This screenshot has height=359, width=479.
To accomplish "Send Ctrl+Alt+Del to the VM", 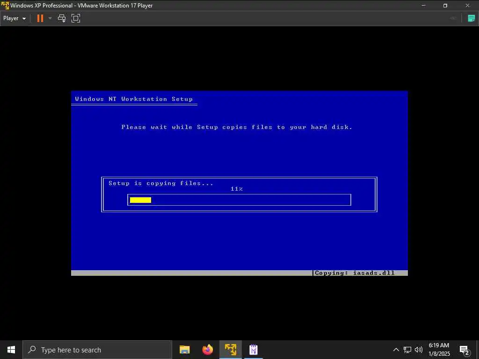I will (62, 18).
